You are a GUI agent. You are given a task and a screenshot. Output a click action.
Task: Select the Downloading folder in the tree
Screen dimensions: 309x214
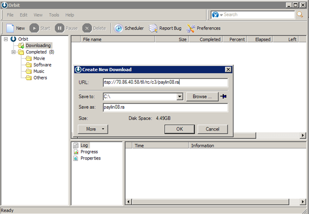click(38, 46)
